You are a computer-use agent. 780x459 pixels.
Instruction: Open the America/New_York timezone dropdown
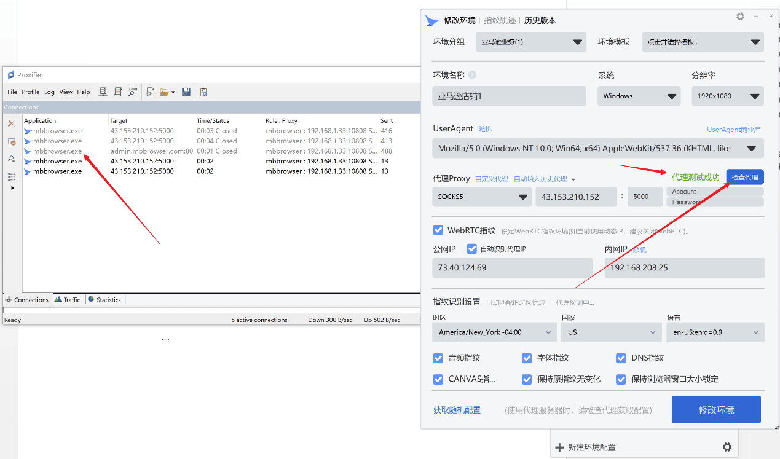(x=494, y=332)
